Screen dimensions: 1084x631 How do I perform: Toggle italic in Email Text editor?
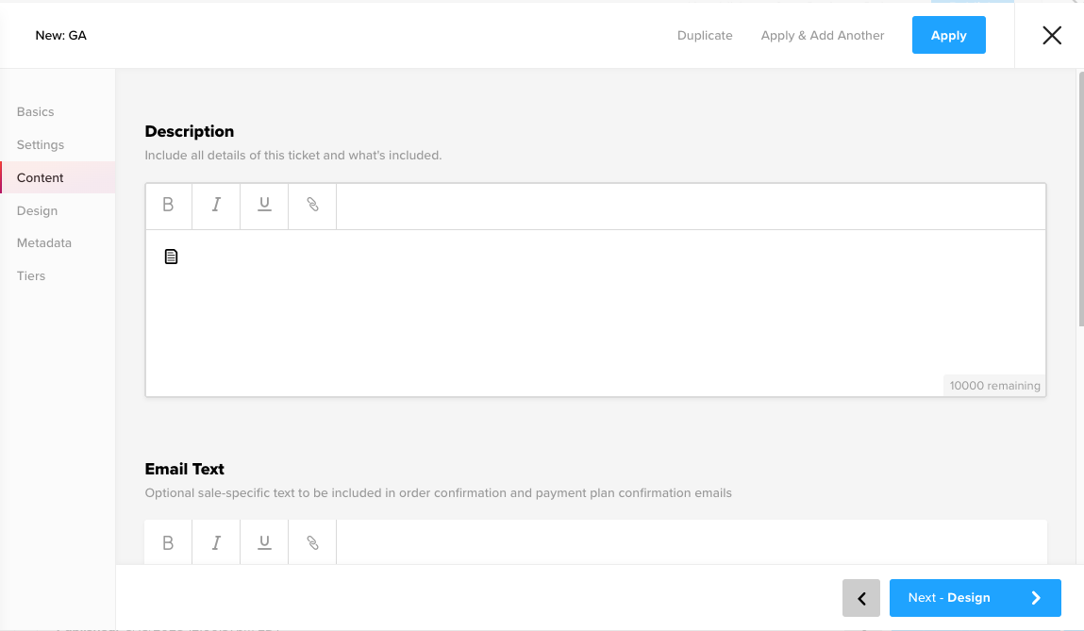coord(216,542)
